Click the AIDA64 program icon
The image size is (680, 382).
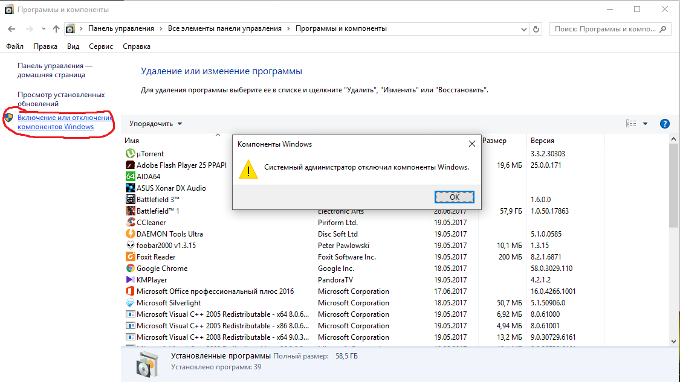pos(130,177)
